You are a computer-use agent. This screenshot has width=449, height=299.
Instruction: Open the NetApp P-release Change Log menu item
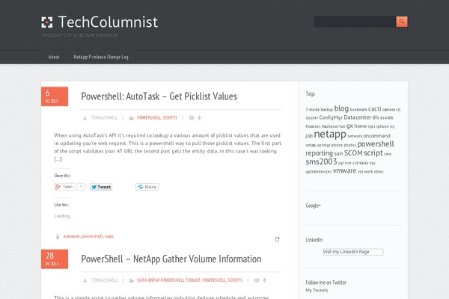coord(101,57)
